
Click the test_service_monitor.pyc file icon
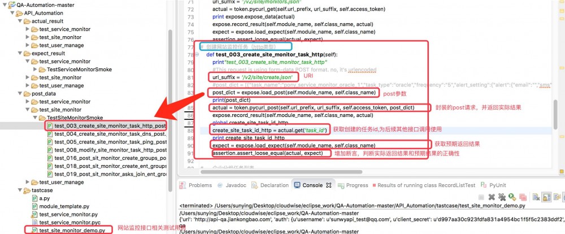pyautogui.click(x=35, y=222)
